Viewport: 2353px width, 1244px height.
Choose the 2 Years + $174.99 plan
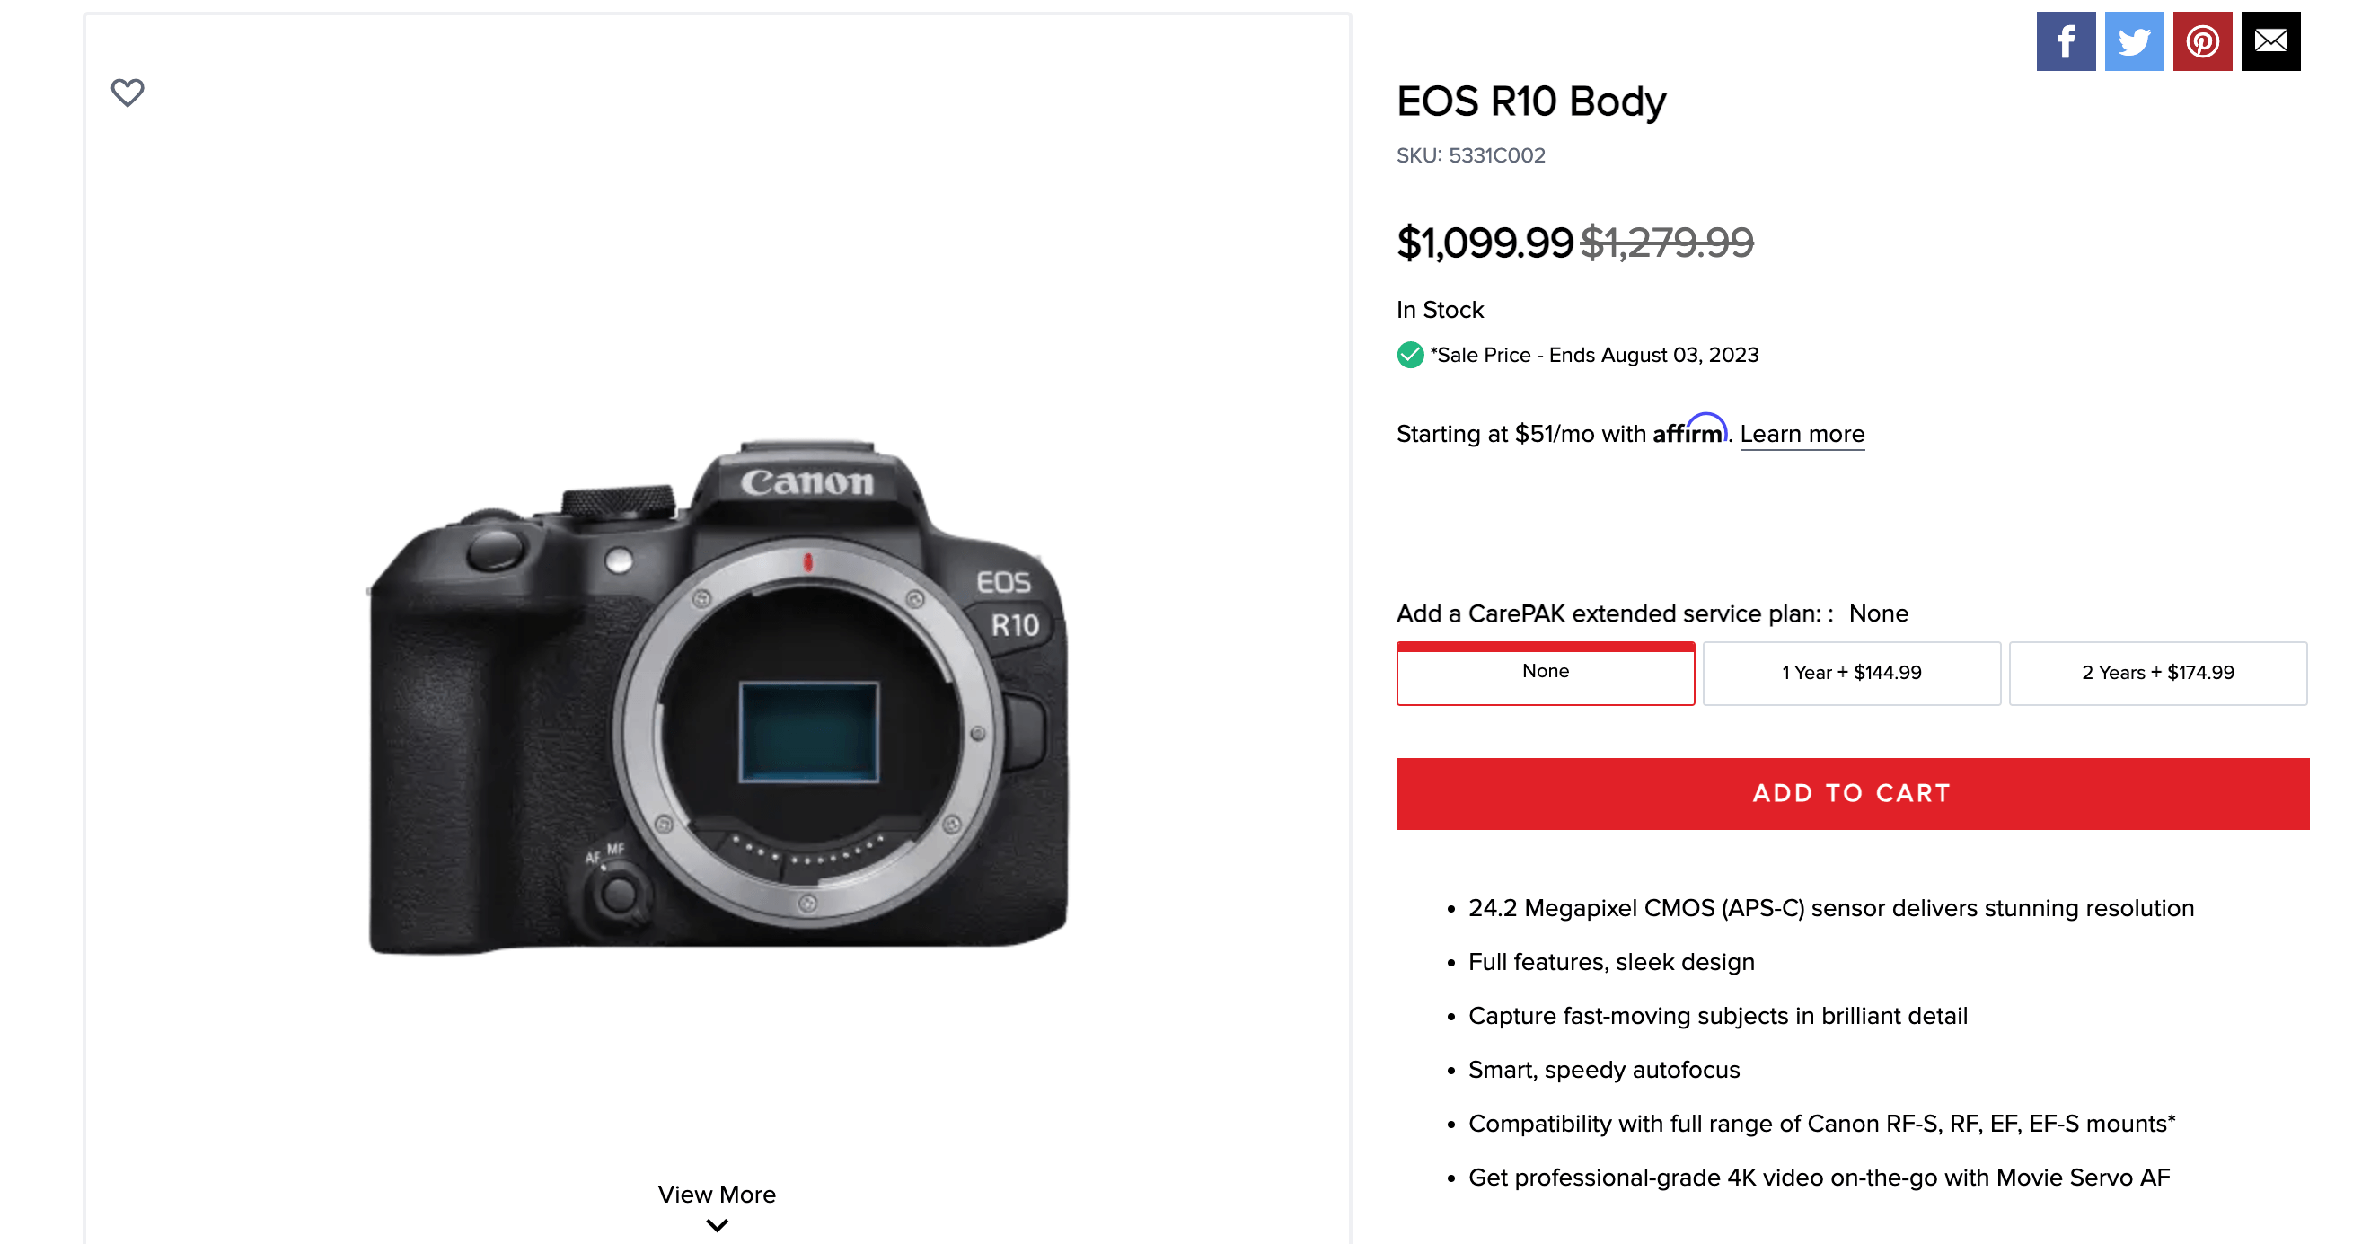tap(2156, 672)
